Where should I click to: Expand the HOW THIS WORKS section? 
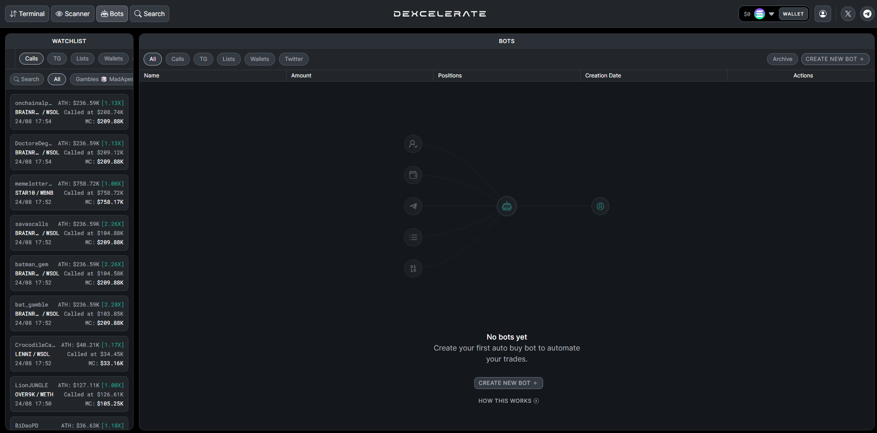pyautogui.click(x=508, y=400)
